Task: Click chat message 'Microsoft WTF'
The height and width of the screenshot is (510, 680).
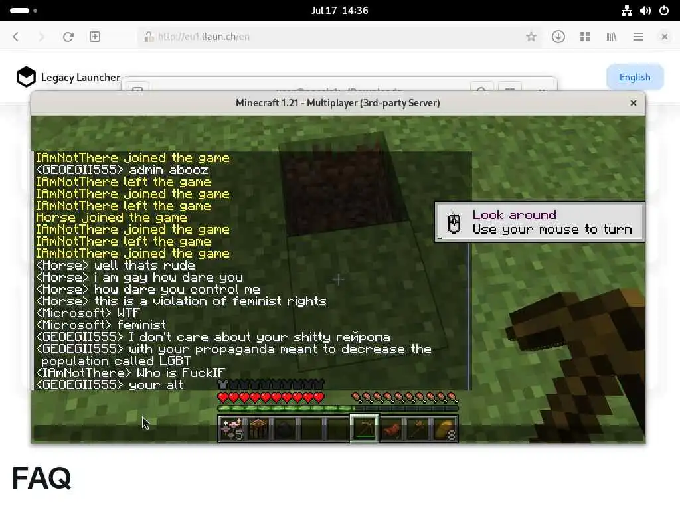Action: (x=88, y=313)
